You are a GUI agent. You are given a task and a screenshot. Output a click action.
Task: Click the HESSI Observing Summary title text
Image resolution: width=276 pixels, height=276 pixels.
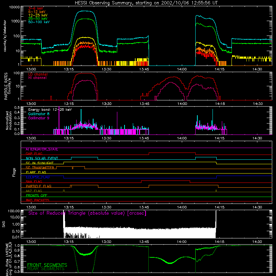[146, 3]
